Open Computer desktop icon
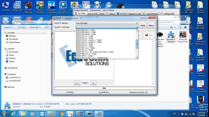Image resolution: width=209 pixels, height=117 pixels. tap(6, 6)
